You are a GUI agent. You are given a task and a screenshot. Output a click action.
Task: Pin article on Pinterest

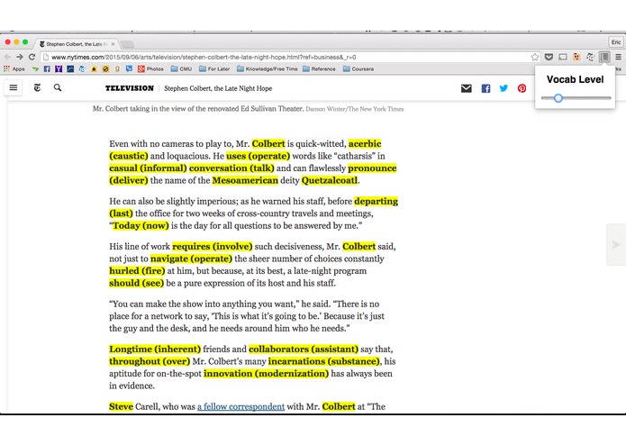pyautogui.click(x=522, y=88)
